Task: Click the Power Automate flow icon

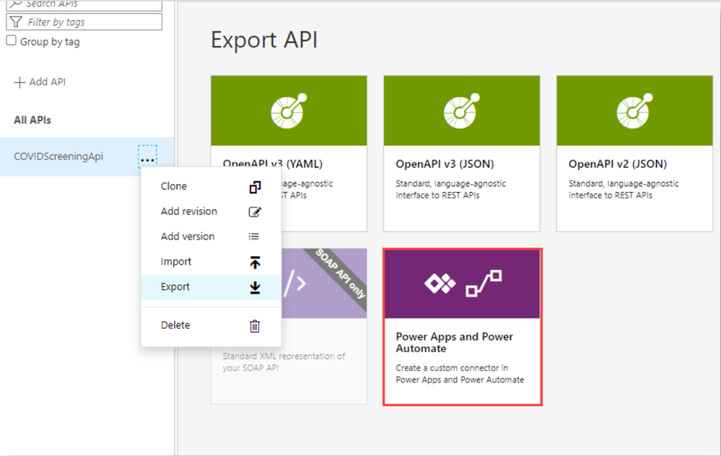Action: [484, 283]
